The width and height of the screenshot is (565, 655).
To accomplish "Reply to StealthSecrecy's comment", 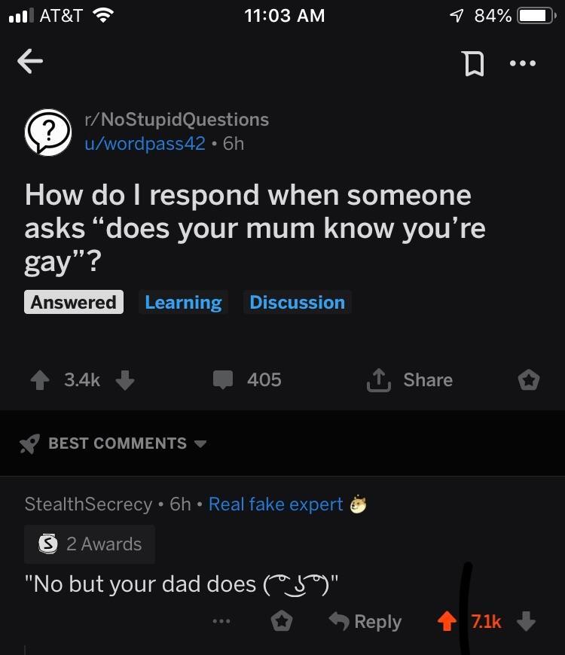I will coord(365,622).
